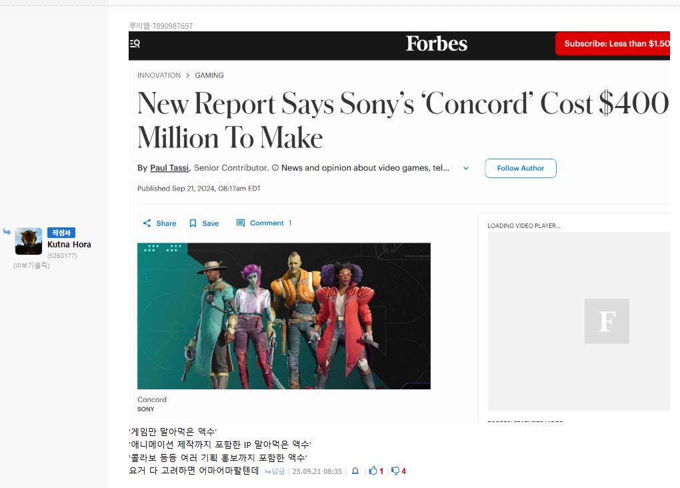Click the Follow Author button
Viewport: 680px width, 488px height.
coord(520,169)
